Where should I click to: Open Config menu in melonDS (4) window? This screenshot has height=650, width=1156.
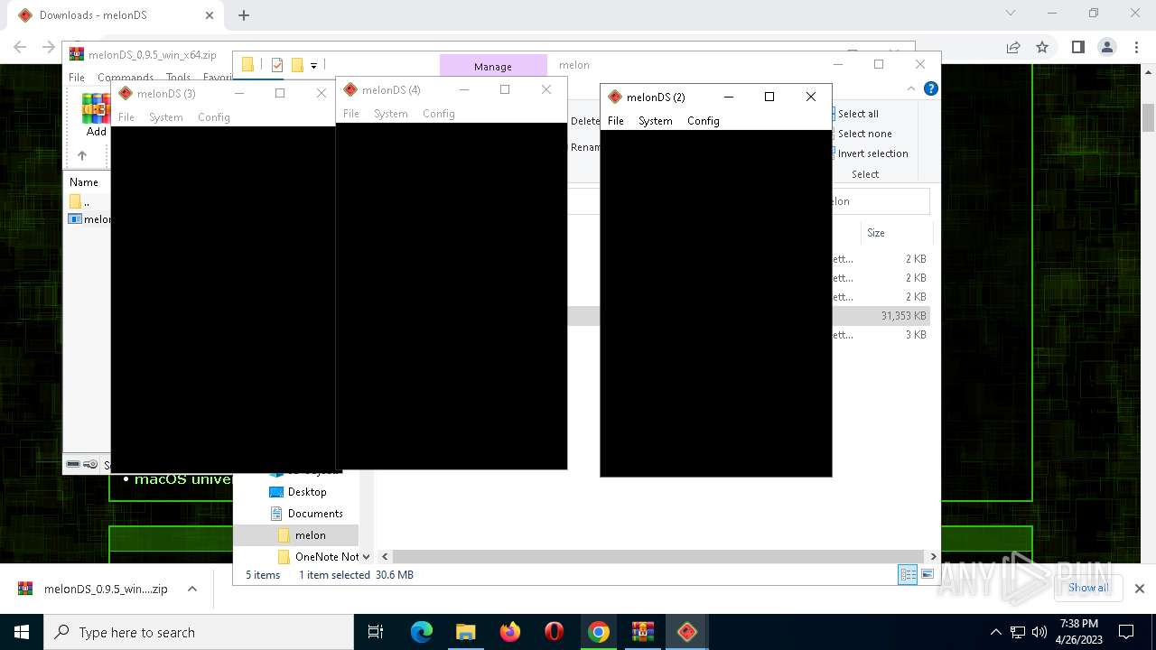click(439, 114)
